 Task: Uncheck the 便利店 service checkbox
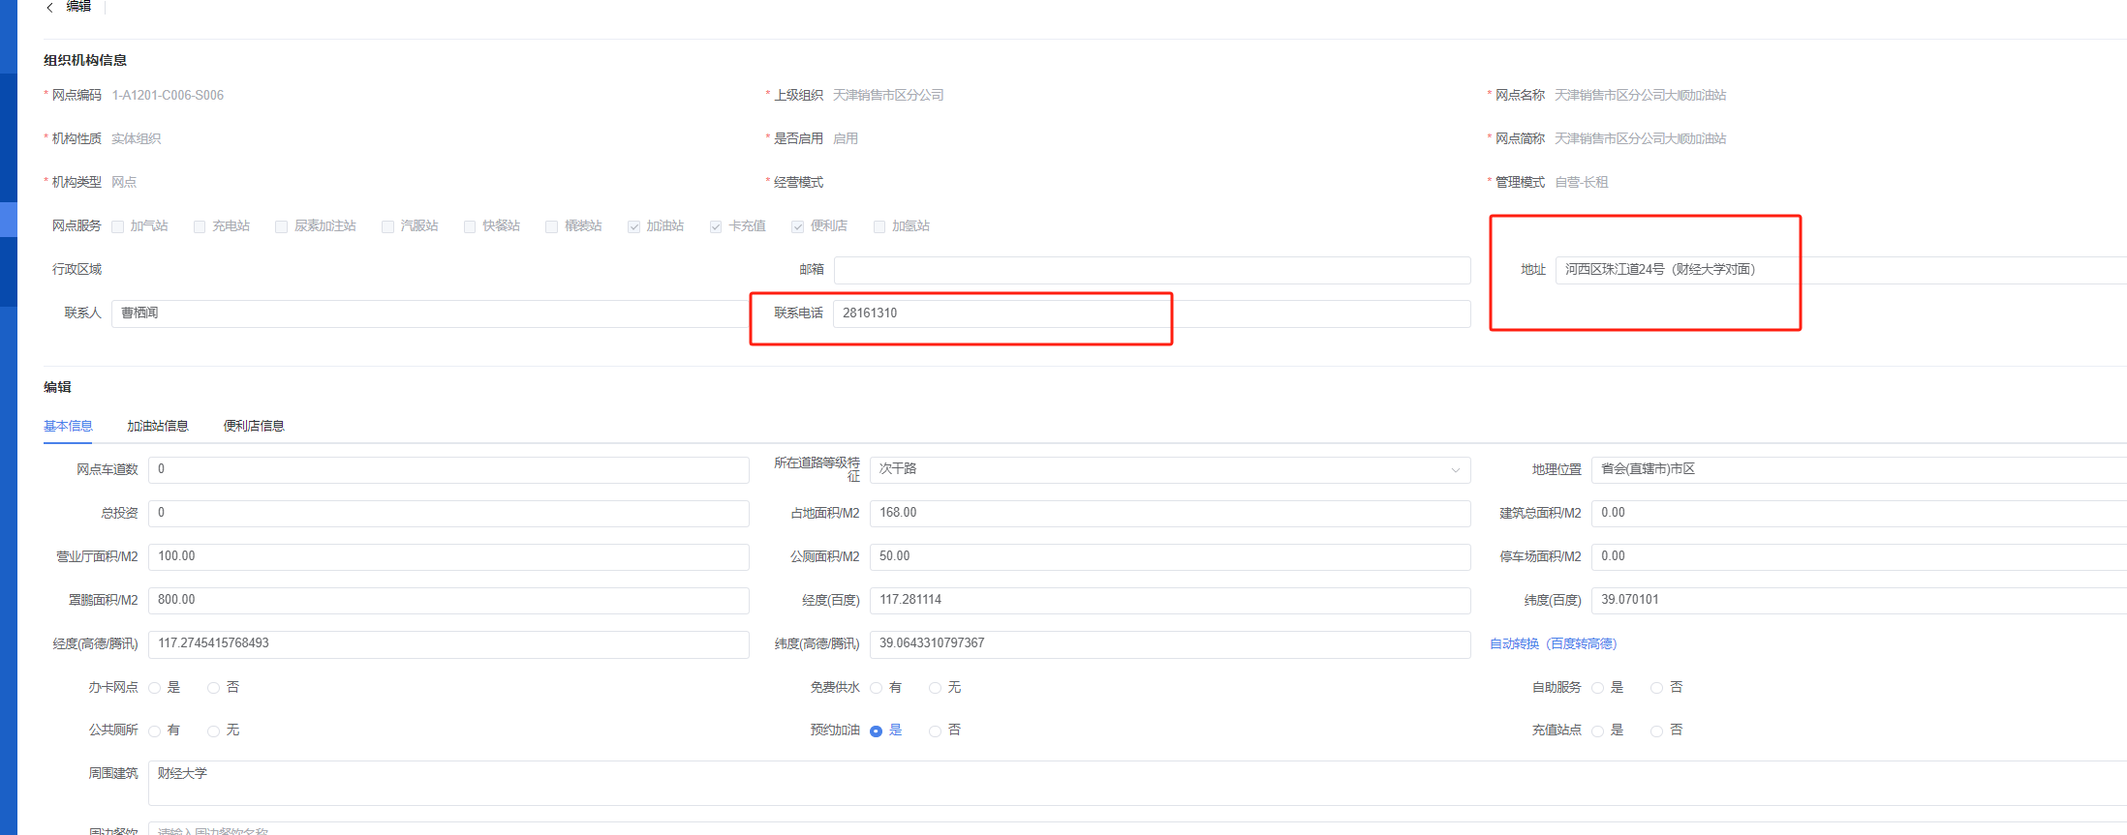pos(798,226)
